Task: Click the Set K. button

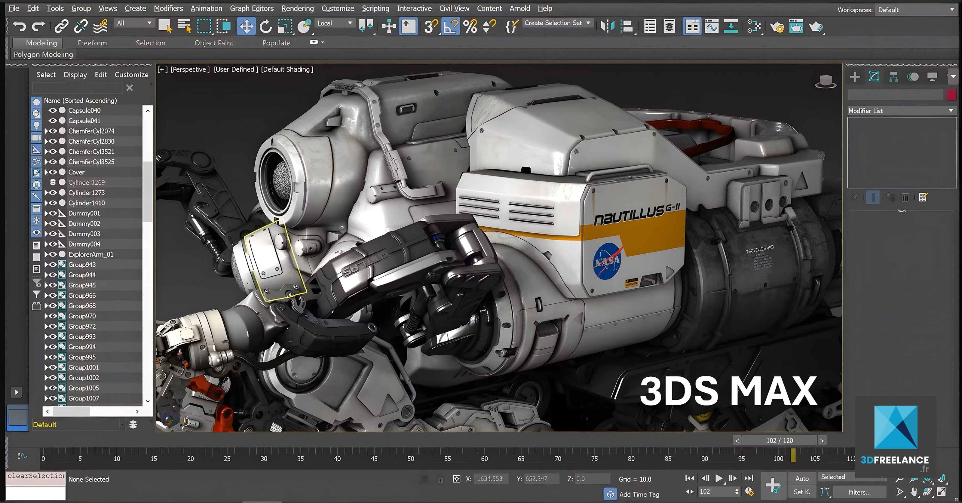Action: [802, 492]
